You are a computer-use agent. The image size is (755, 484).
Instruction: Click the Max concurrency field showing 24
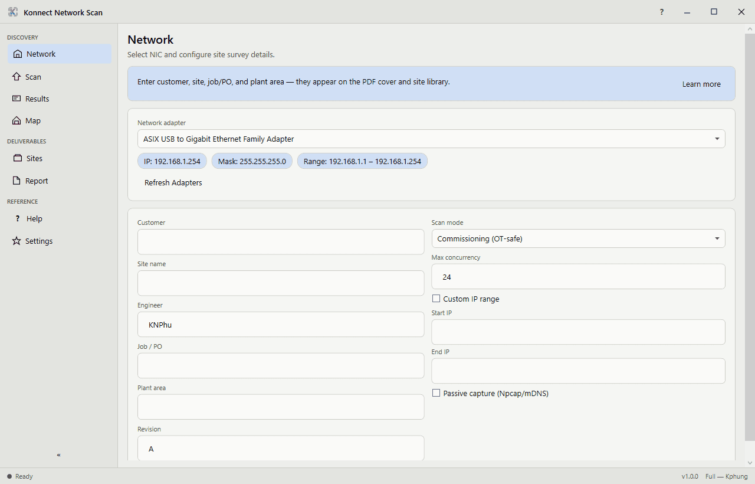click(x=578, y=277)
